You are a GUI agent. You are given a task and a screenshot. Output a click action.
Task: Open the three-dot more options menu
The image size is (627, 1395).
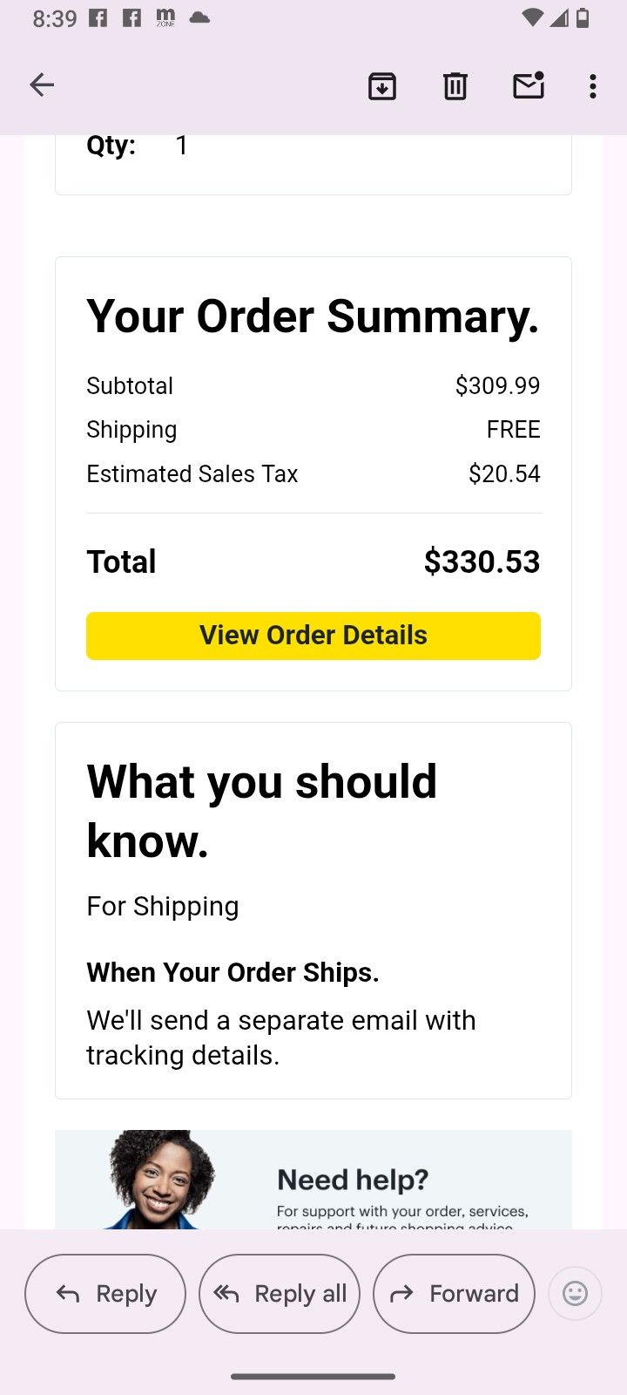pos(592,86)
